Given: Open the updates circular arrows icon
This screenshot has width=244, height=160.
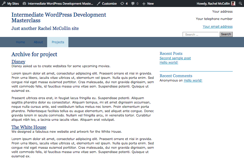Looking at the screenshot, I should 122,3.
